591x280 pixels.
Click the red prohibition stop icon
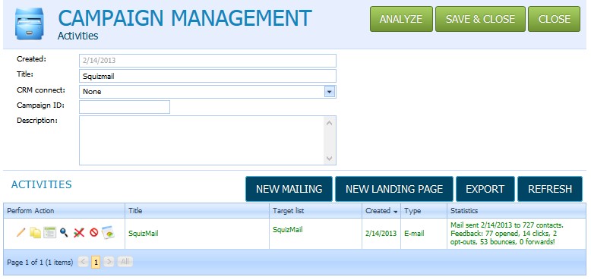point(94,233)
